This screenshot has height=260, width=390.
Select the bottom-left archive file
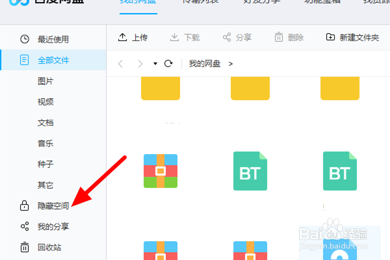(x=161, y=250)
